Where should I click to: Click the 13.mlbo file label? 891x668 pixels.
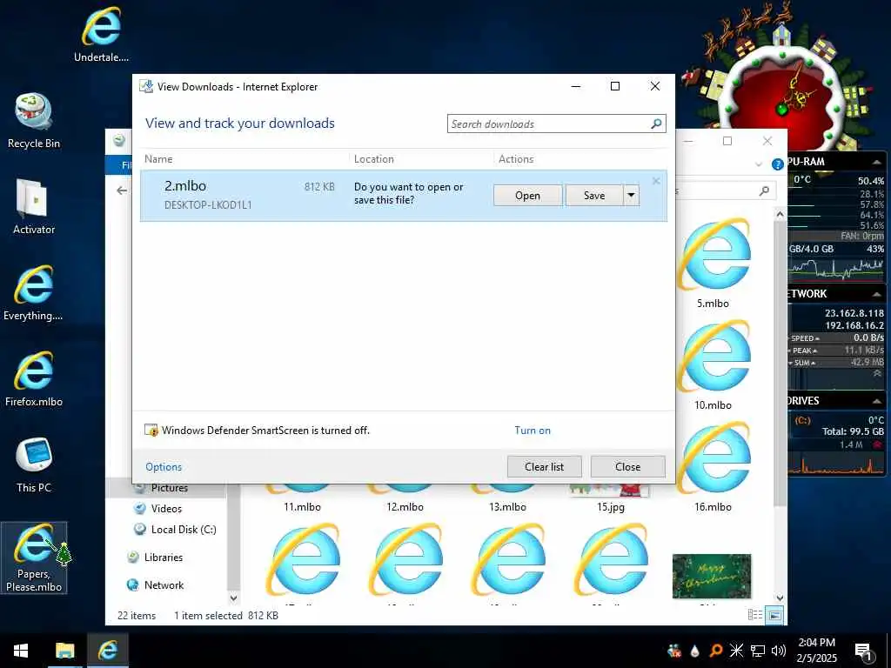click(x=507, y=507)
